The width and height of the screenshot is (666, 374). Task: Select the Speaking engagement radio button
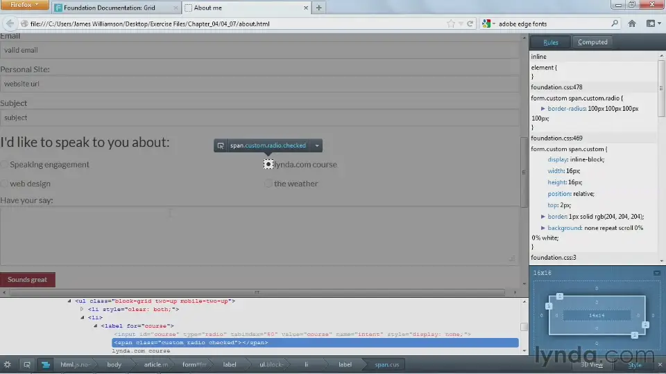4,165
